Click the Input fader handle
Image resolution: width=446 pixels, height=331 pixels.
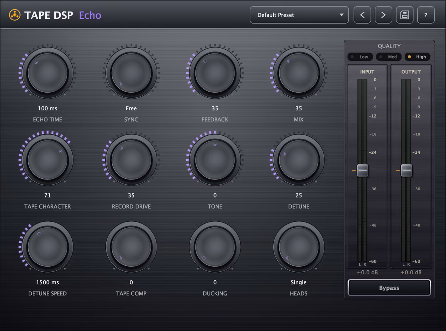[x=363, y=170]
